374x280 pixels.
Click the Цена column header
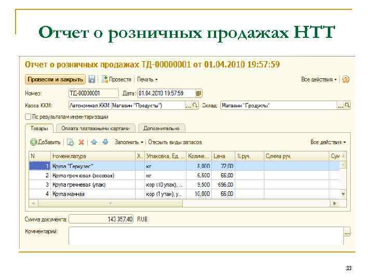[x=223, y=156]
